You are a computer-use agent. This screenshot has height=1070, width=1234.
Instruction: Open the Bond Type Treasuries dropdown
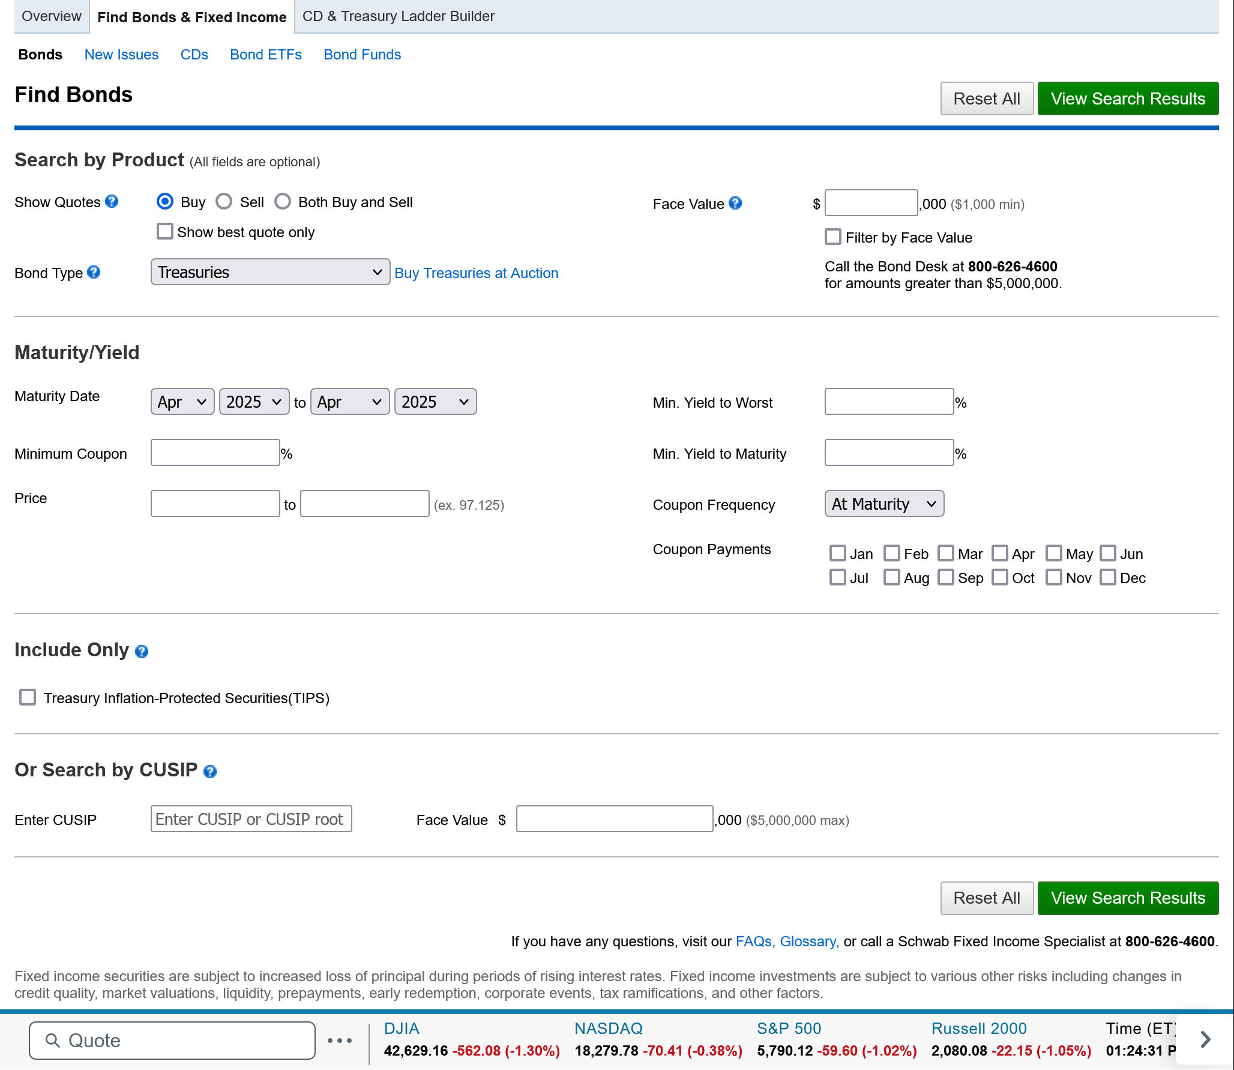coord(270,273)
